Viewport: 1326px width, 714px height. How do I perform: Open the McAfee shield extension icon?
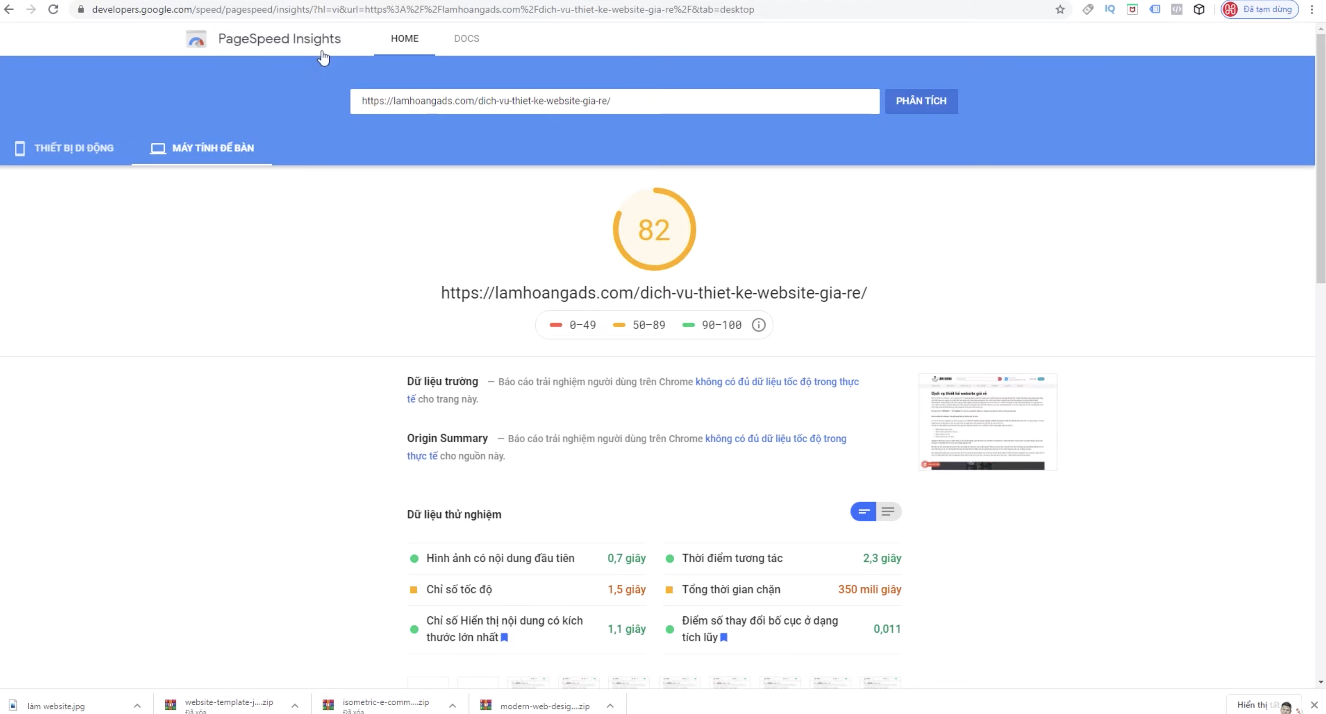[1132, 9]
